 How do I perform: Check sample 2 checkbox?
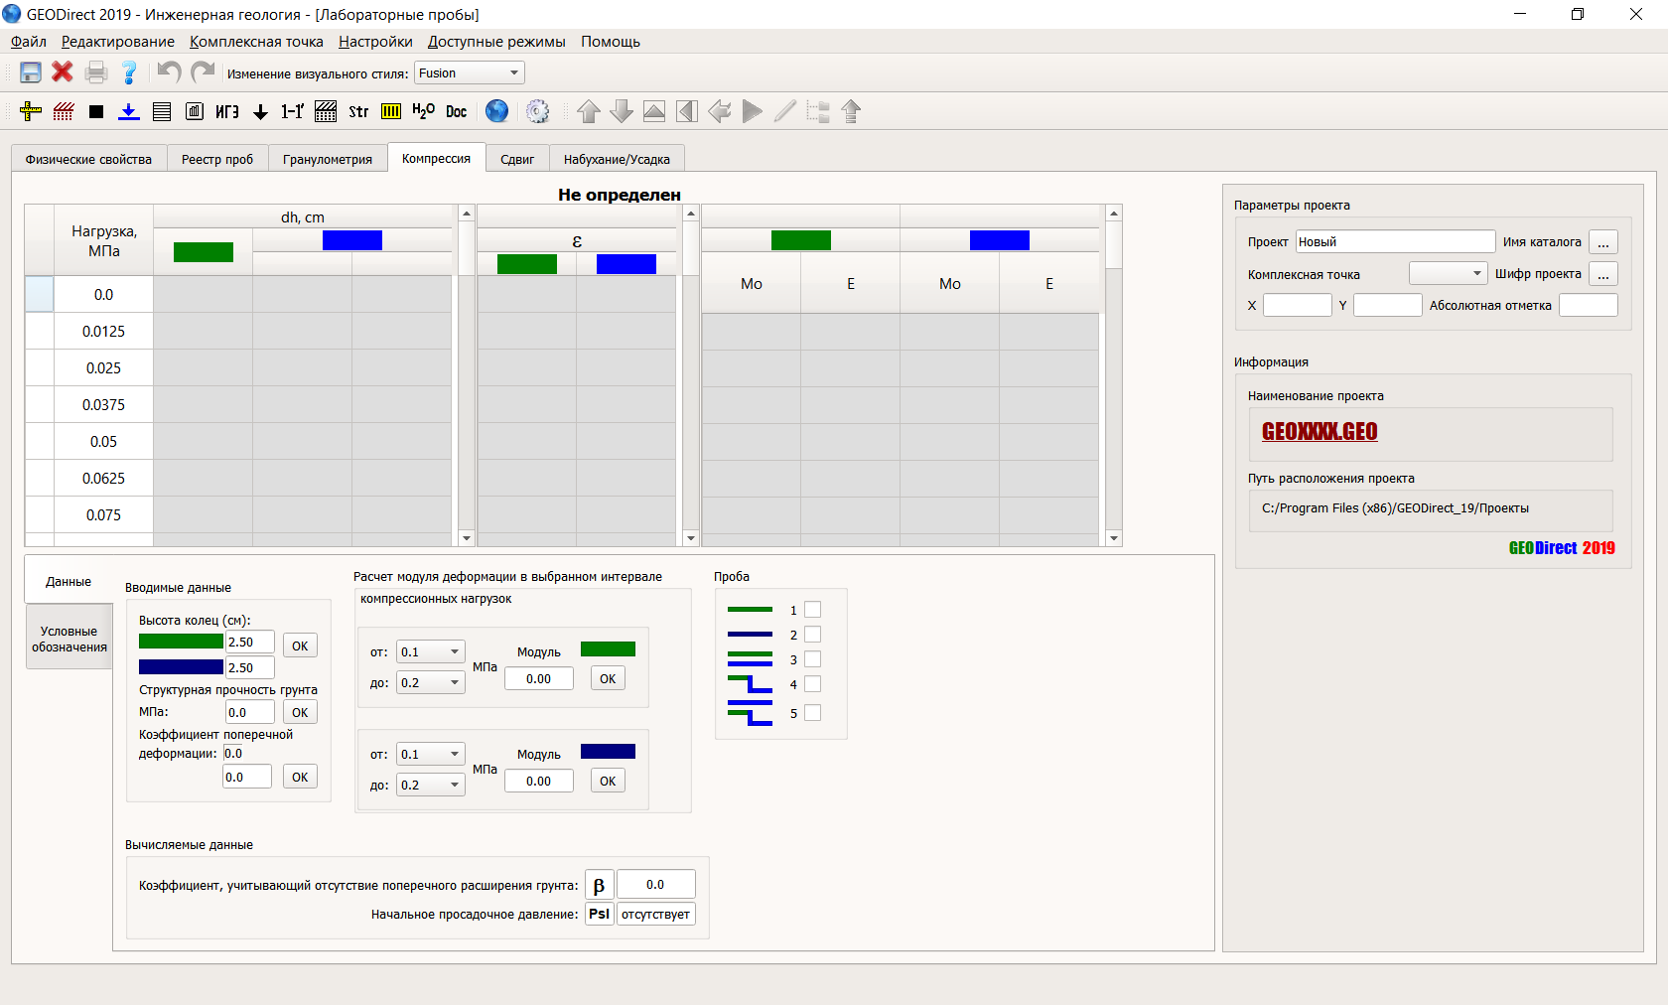click(x=812, y=635)
